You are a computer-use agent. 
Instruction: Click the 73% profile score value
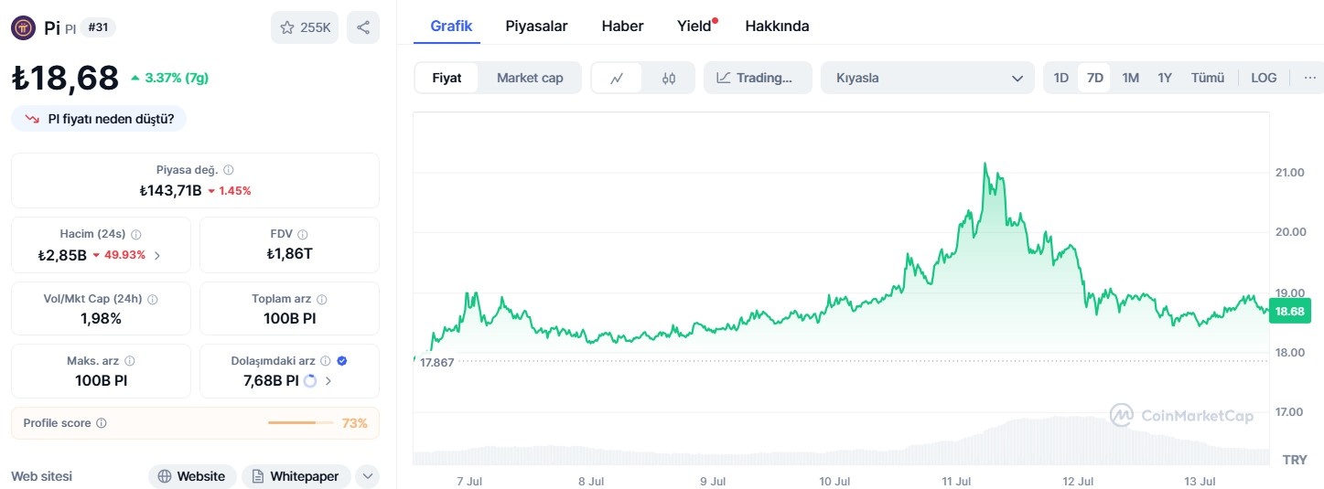click(x=354, y=423)
